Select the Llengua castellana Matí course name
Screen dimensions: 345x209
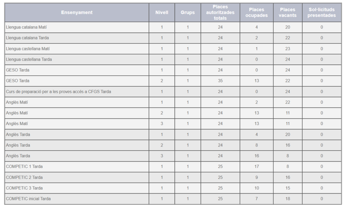click(28, 49)
